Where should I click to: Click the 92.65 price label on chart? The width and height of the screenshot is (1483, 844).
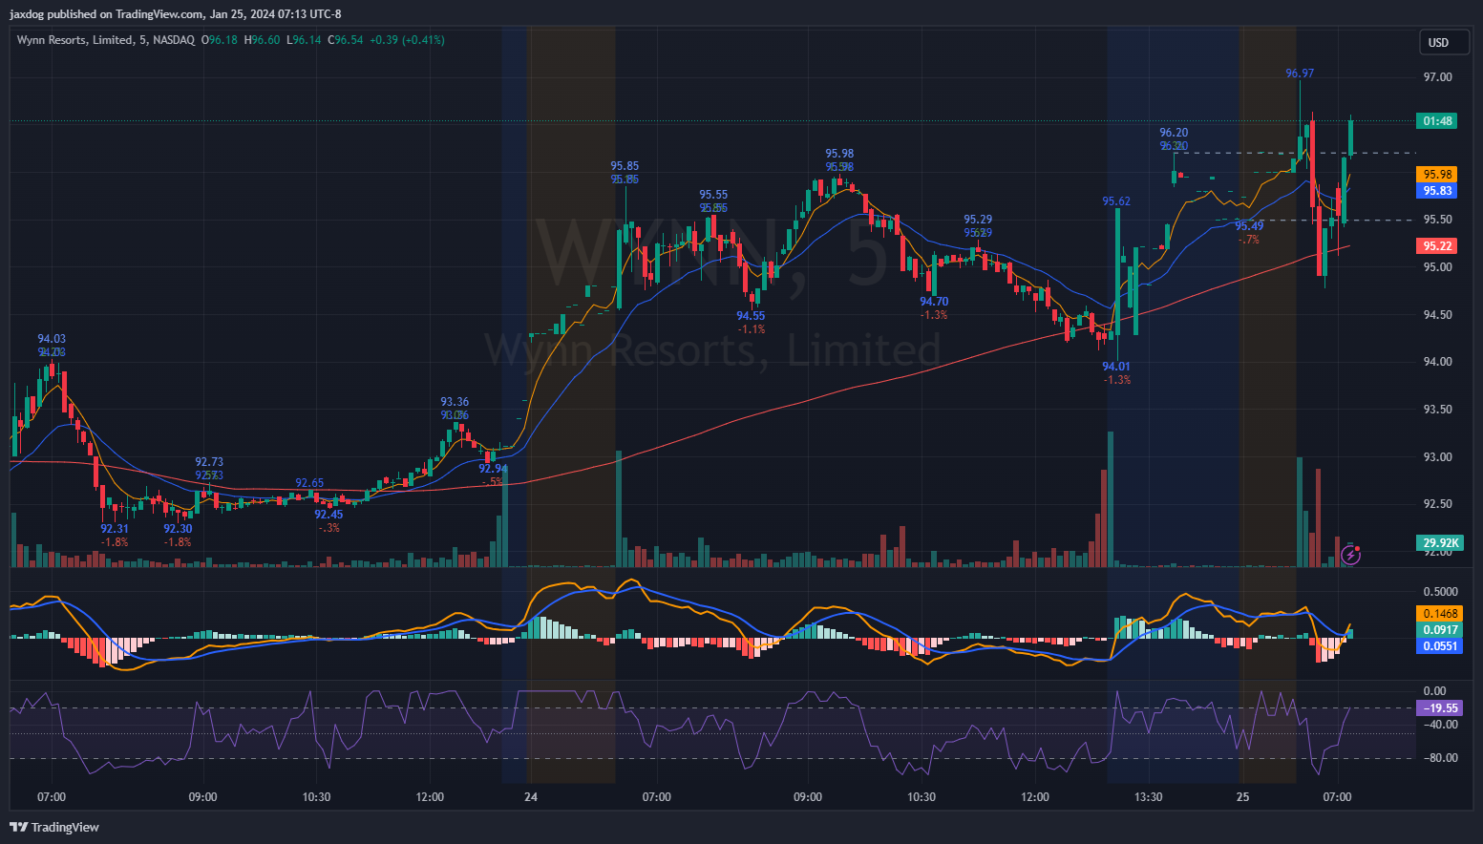[309, 483]
